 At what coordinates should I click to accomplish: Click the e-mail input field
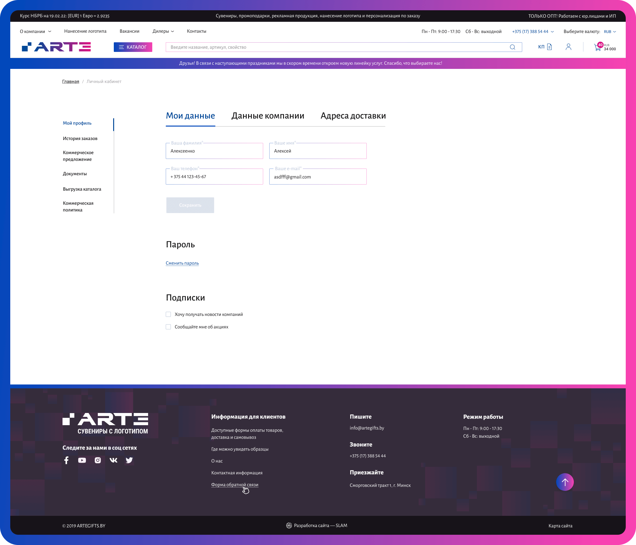(318, 177)
